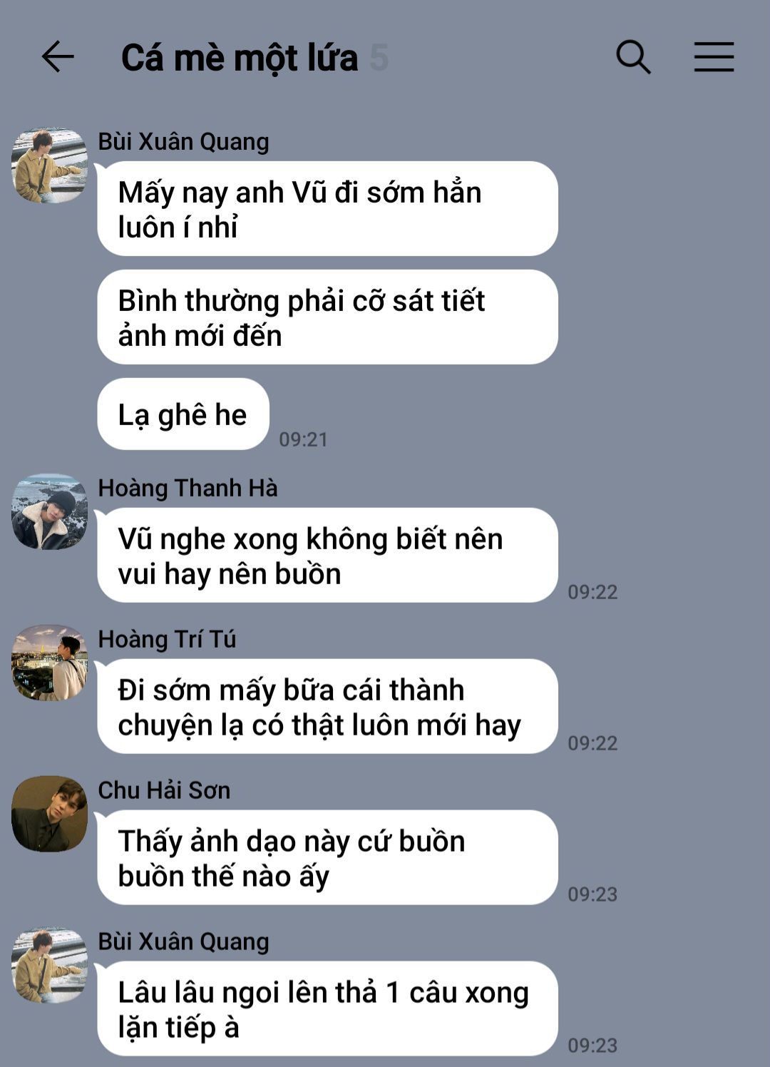
Task: Tap the message 'Lâu lâu ngoi lên thả 1 câu'
Action: pyautogui.click(x=327, y=1009)
